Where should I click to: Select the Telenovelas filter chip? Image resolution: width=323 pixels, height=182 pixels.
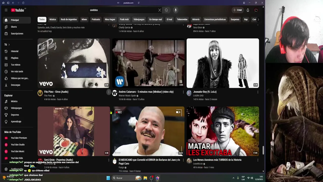[182, 19]
